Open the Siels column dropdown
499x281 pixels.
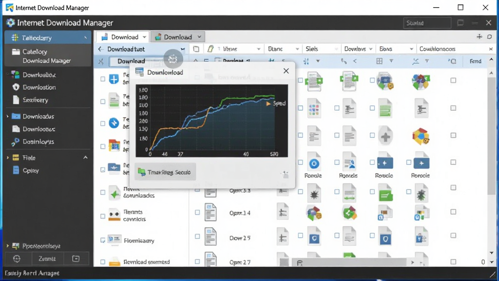tap(336, 49)
